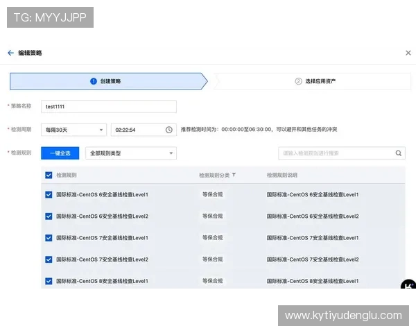Go back using the left arrow icon
The image size is (416, 333).
pyautogui.click(x=10, y=53)
